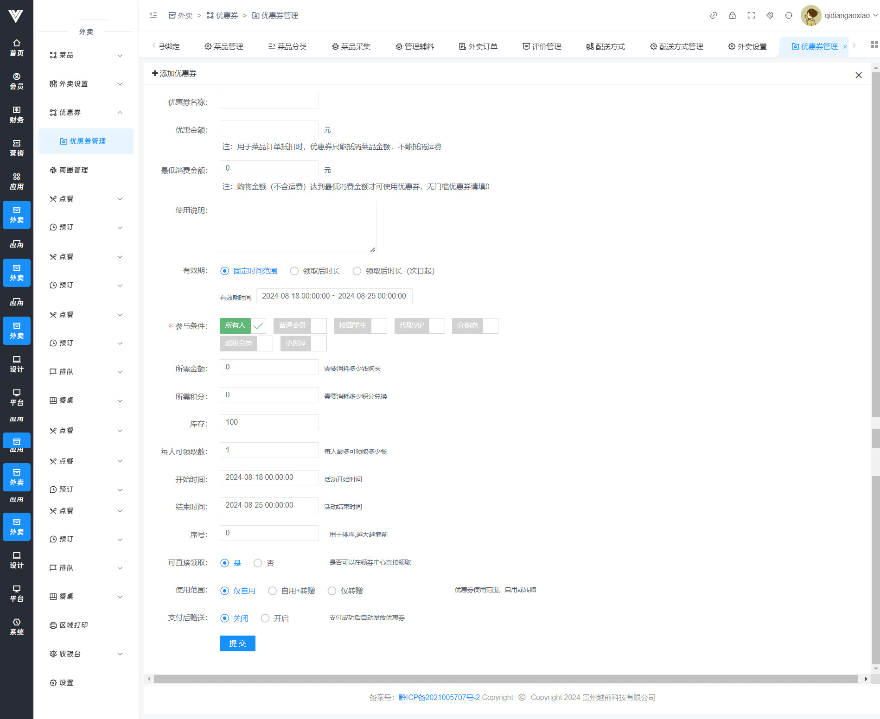Viewport: 880px width, 719px height.
Task: Click the lock screen icon in header
Action: (732, 15)
